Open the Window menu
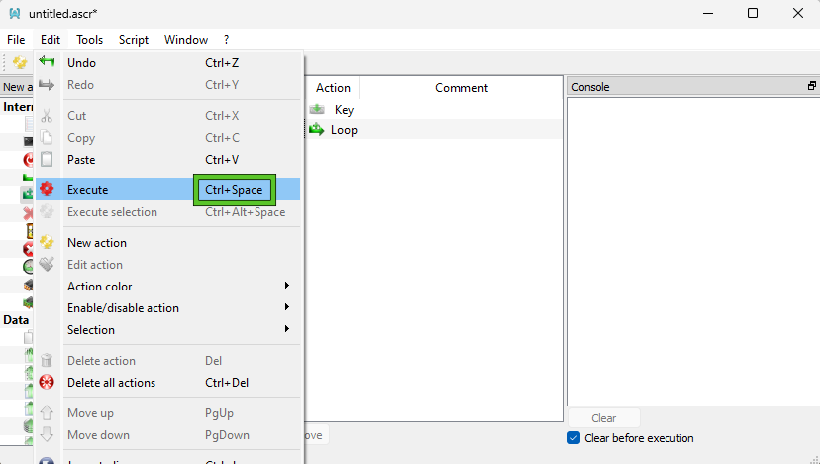 tap(185, 40)
